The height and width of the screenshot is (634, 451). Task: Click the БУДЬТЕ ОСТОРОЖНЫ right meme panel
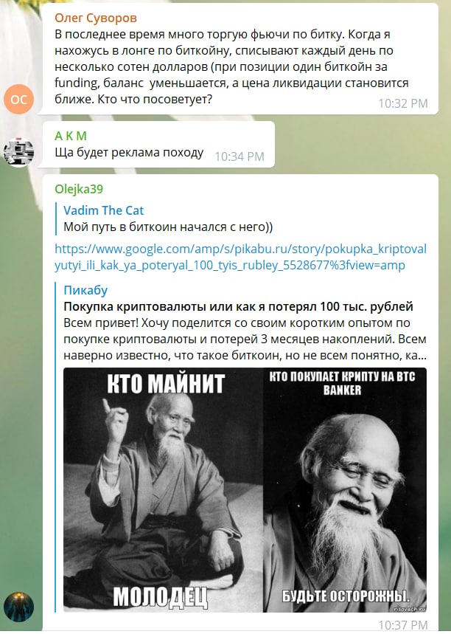pyautogui.click(x=345, y=489)
